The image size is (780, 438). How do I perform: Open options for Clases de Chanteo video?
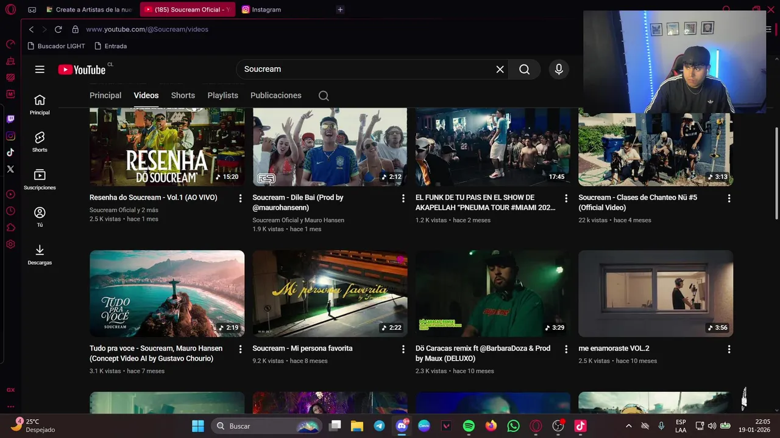tap(729, 198)
